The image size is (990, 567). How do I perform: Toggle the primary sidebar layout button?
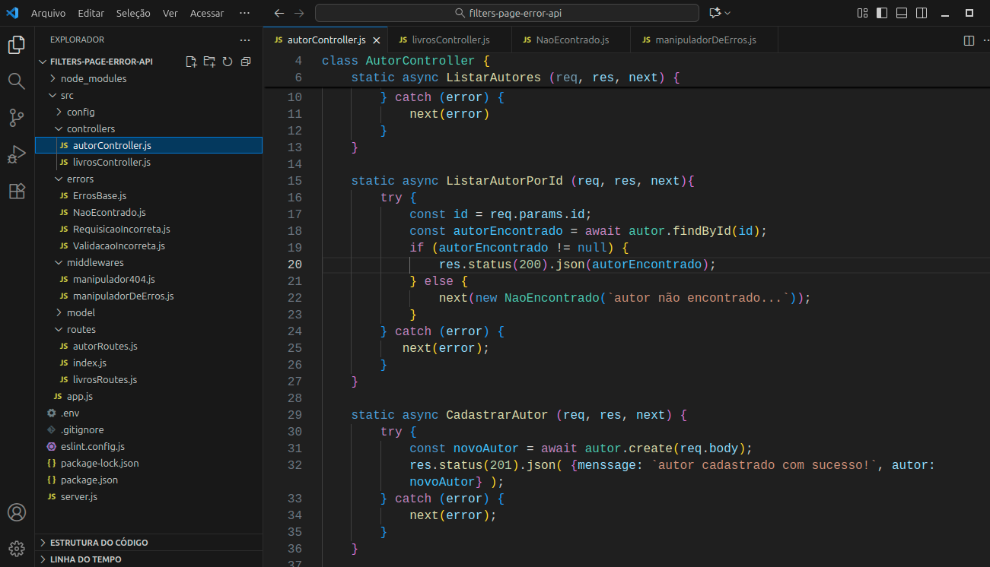pos(882,13)
